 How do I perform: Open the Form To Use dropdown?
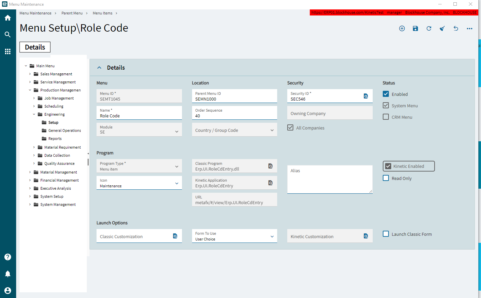click(234, 236)
